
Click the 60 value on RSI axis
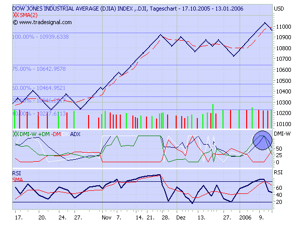279,188
